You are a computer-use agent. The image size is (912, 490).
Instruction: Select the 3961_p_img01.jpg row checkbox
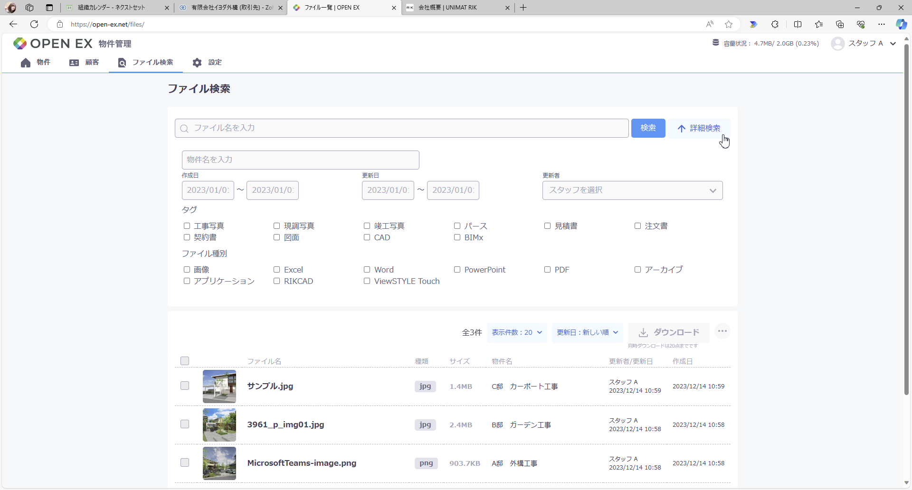point(185,424)
